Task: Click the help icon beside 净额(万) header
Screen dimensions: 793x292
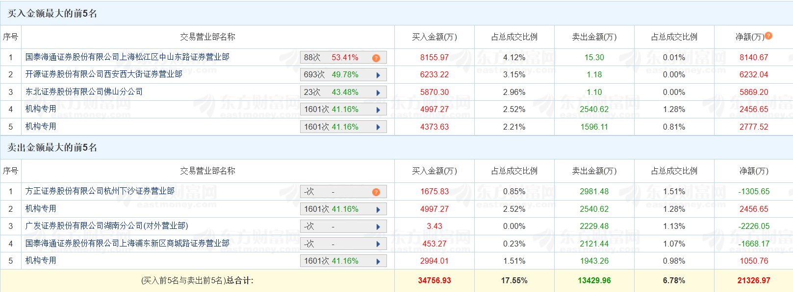Action: 768,36
